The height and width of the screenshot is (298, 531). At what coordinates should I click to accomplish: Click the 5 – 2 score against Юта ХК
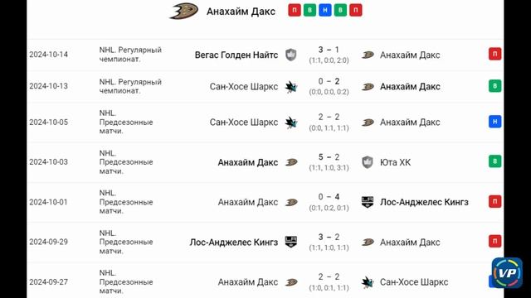tap(329, 157)
